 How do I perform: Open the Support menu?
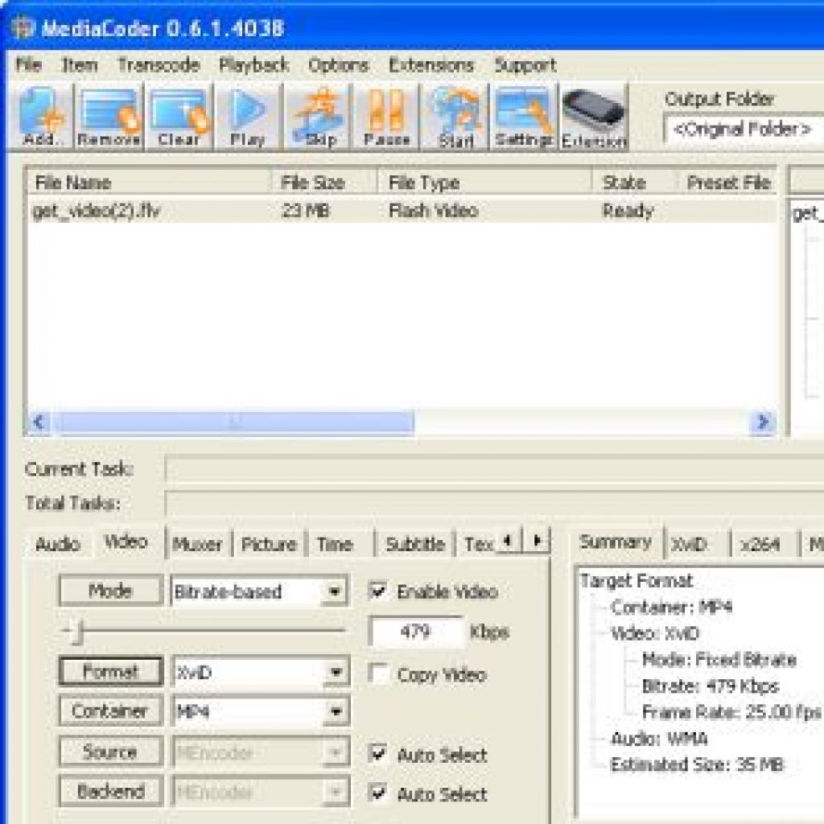click(525, 65)
